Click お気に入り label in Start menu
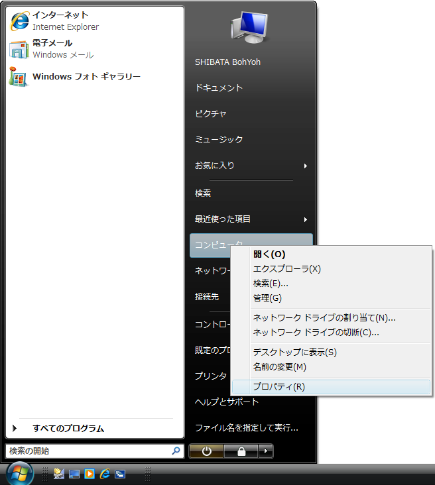Viewport: 435px width, 485px height. (x=215, y=166)
